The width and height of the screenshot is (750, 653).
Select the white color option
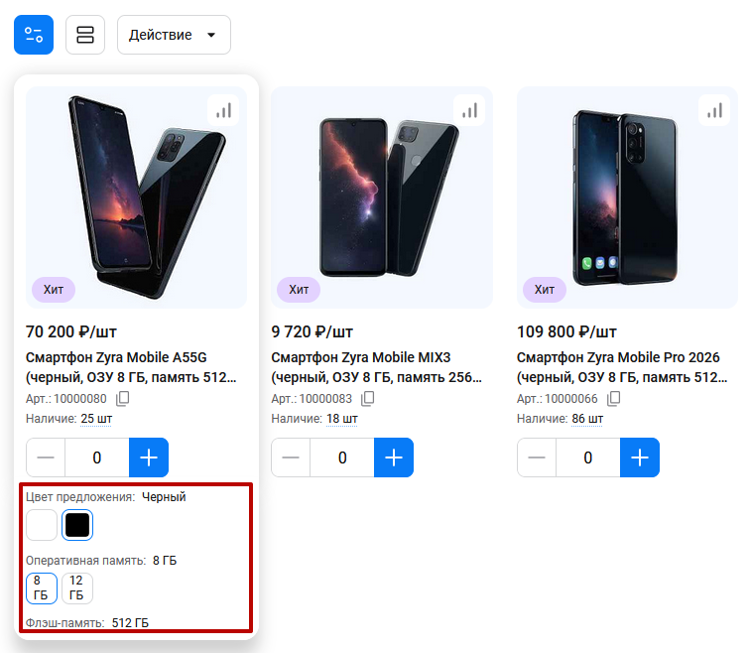point(42,525)
